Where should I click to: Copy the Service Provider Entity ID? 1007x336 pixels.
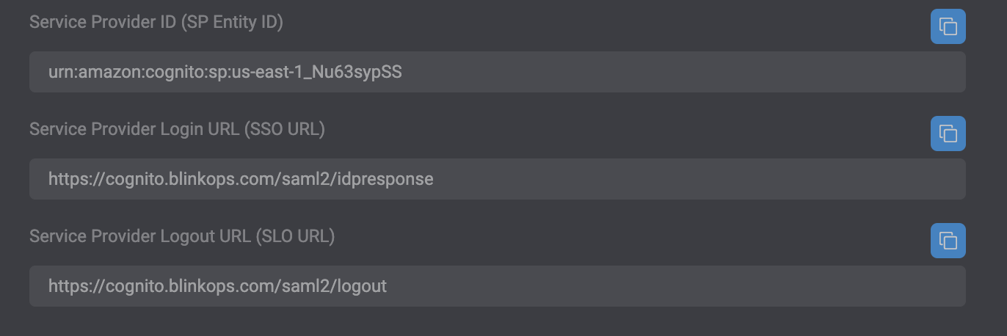(x=948, y=27)
